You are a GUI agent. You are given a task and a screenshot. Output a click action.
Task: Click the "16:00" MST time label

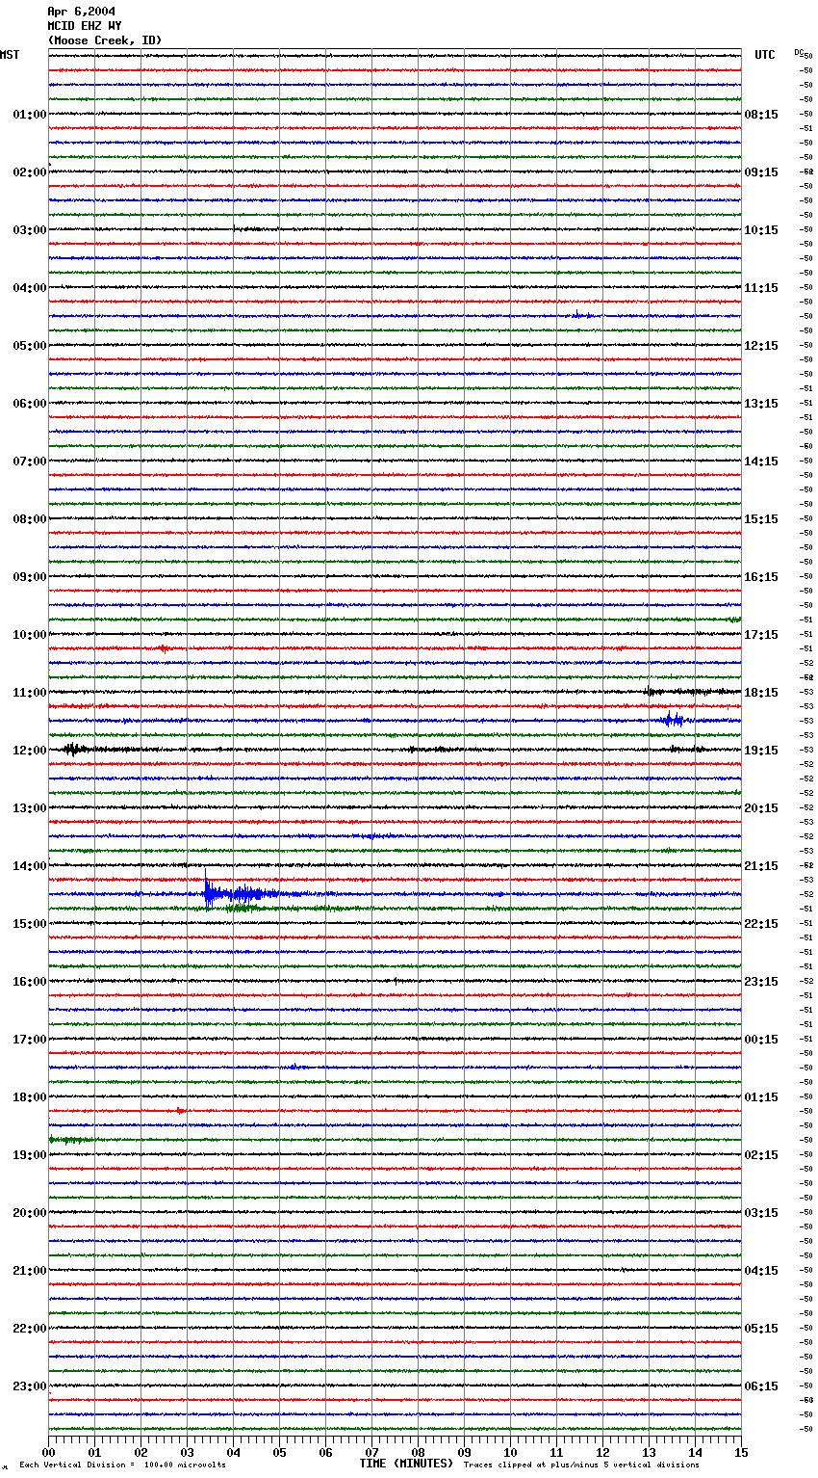point(30,982)
